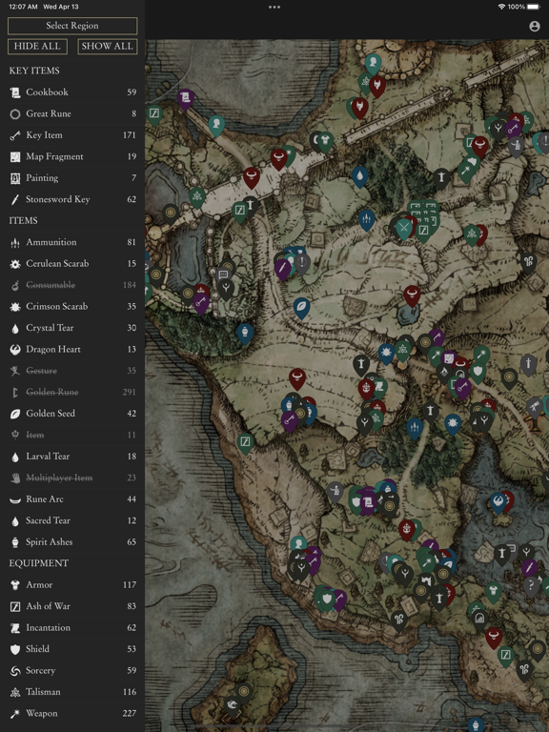Viewport: 549px width, 732px height.
Task: Click the Incantation scroll icon in sidebar
Action: 15,628
